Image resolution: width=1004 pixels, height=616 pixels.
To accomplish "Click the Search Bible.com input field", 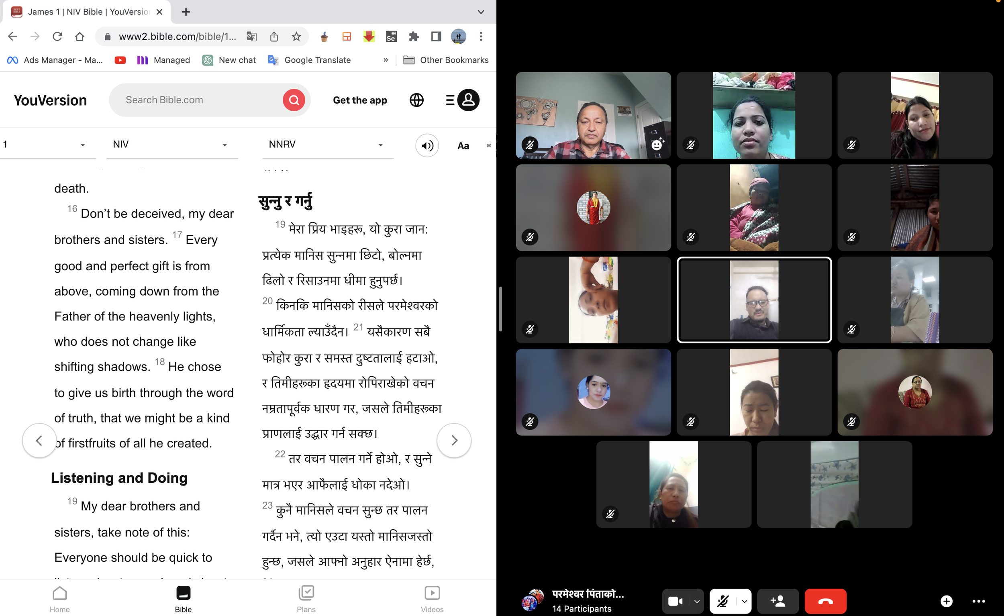I will 196,100.
